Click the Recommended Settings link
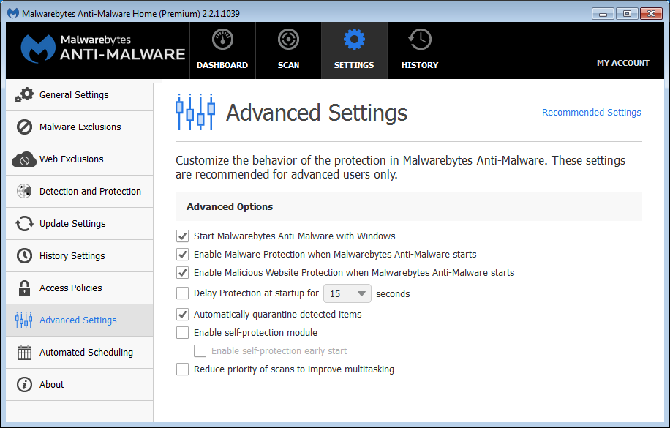The height and width of the screenshot is (428, 670). (592, 113)
